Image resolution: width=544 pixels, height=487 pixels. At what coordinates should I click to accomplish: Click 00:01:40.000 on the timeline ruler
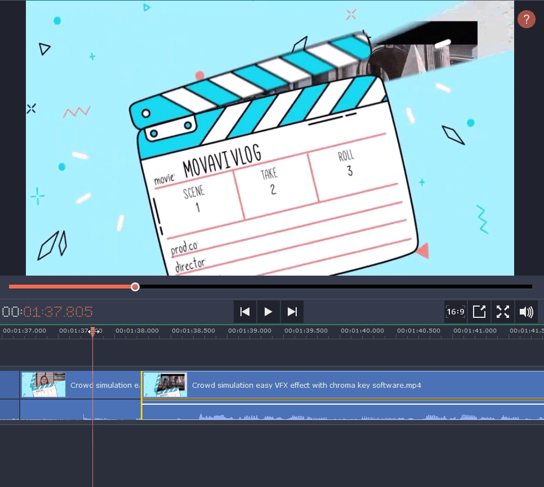click(362, 331)
